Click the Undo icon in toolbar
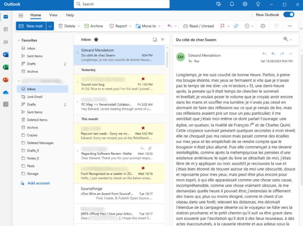This screenshot has width=303, height=226. pos(276,26)
